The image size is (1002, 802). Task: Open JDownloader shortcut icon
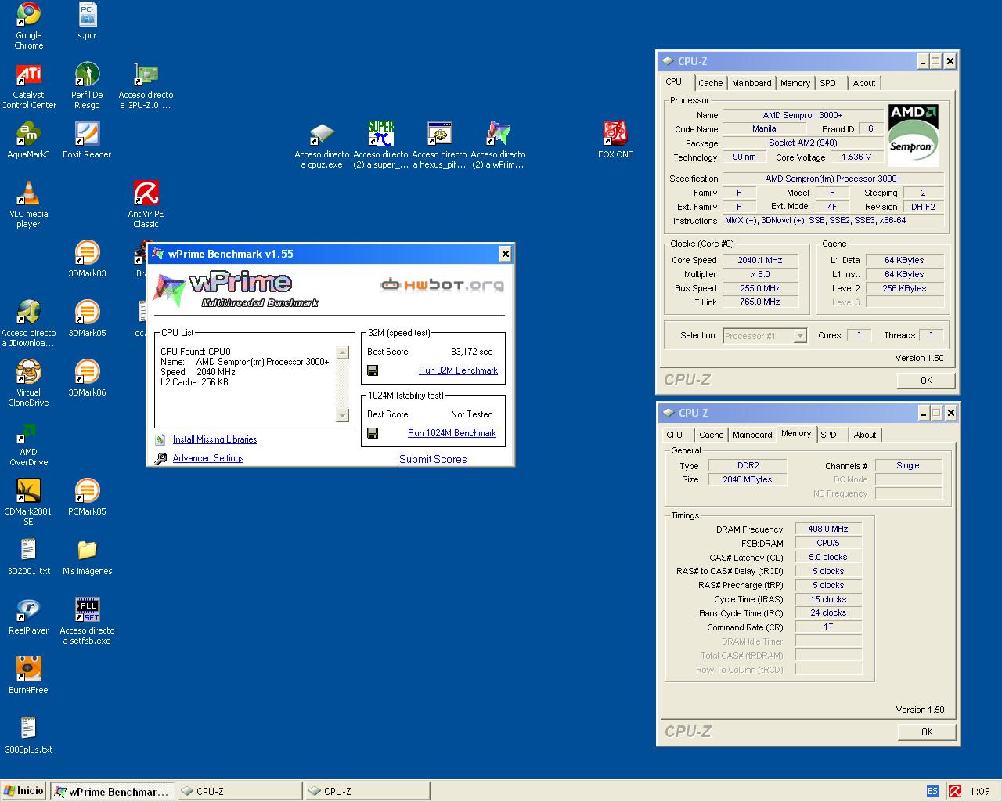click(x=28, y=312)
